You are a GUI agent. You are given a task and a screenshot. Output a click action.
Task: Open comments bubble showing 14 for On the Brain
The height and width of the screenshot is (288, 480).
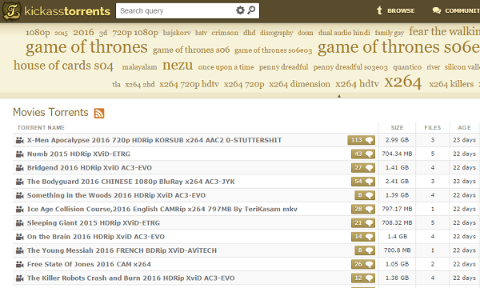click(x=363, y=237)
